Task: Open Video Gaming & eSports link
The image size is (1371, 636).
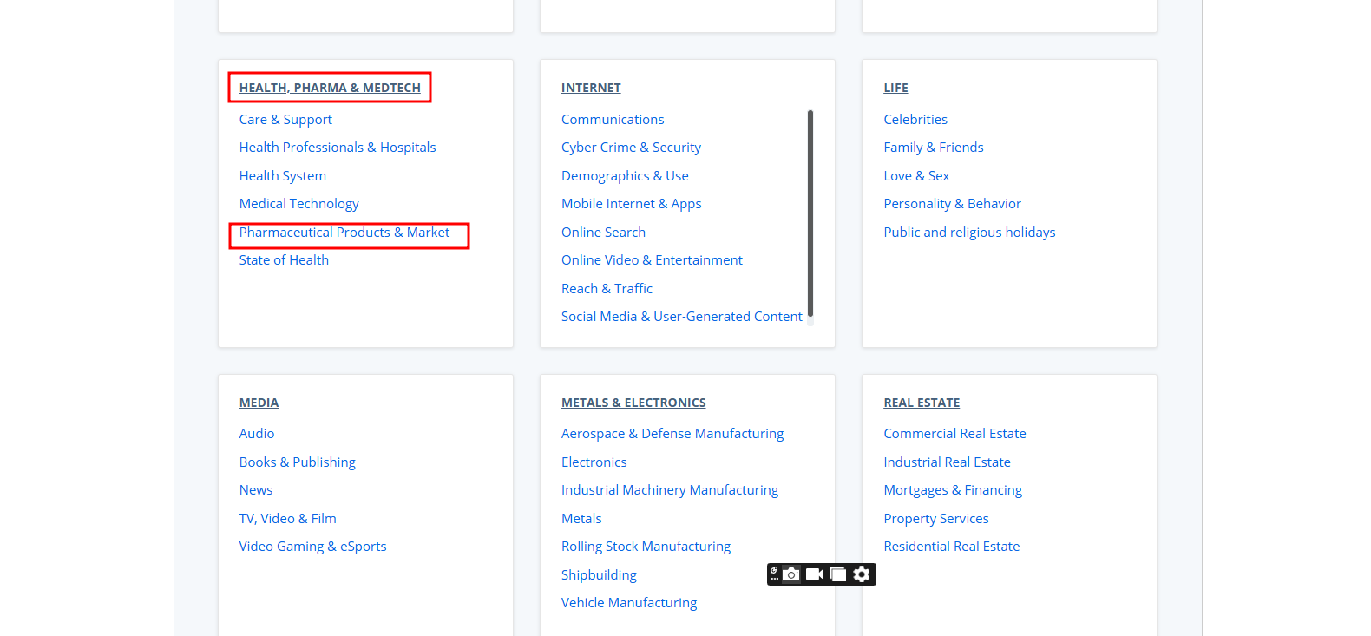Action: point(312,547)
